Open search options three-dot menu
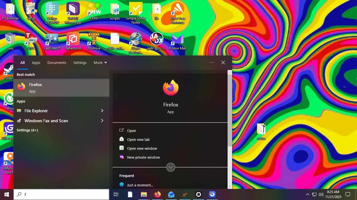The width and height of the screenshot is (357, 200). pyautogui.click(x=211, y=63)
